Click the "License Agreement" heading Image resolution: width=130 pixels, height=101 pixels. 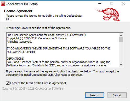(x=18, y=11)
